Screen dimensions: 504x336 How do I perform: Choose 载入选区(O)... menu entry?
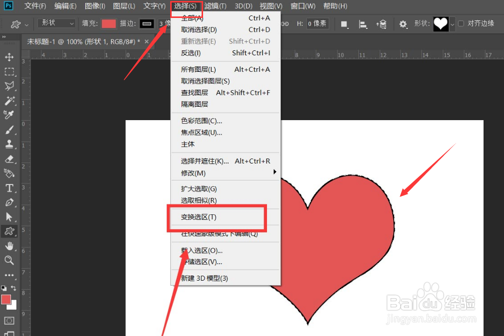point(226,250)
